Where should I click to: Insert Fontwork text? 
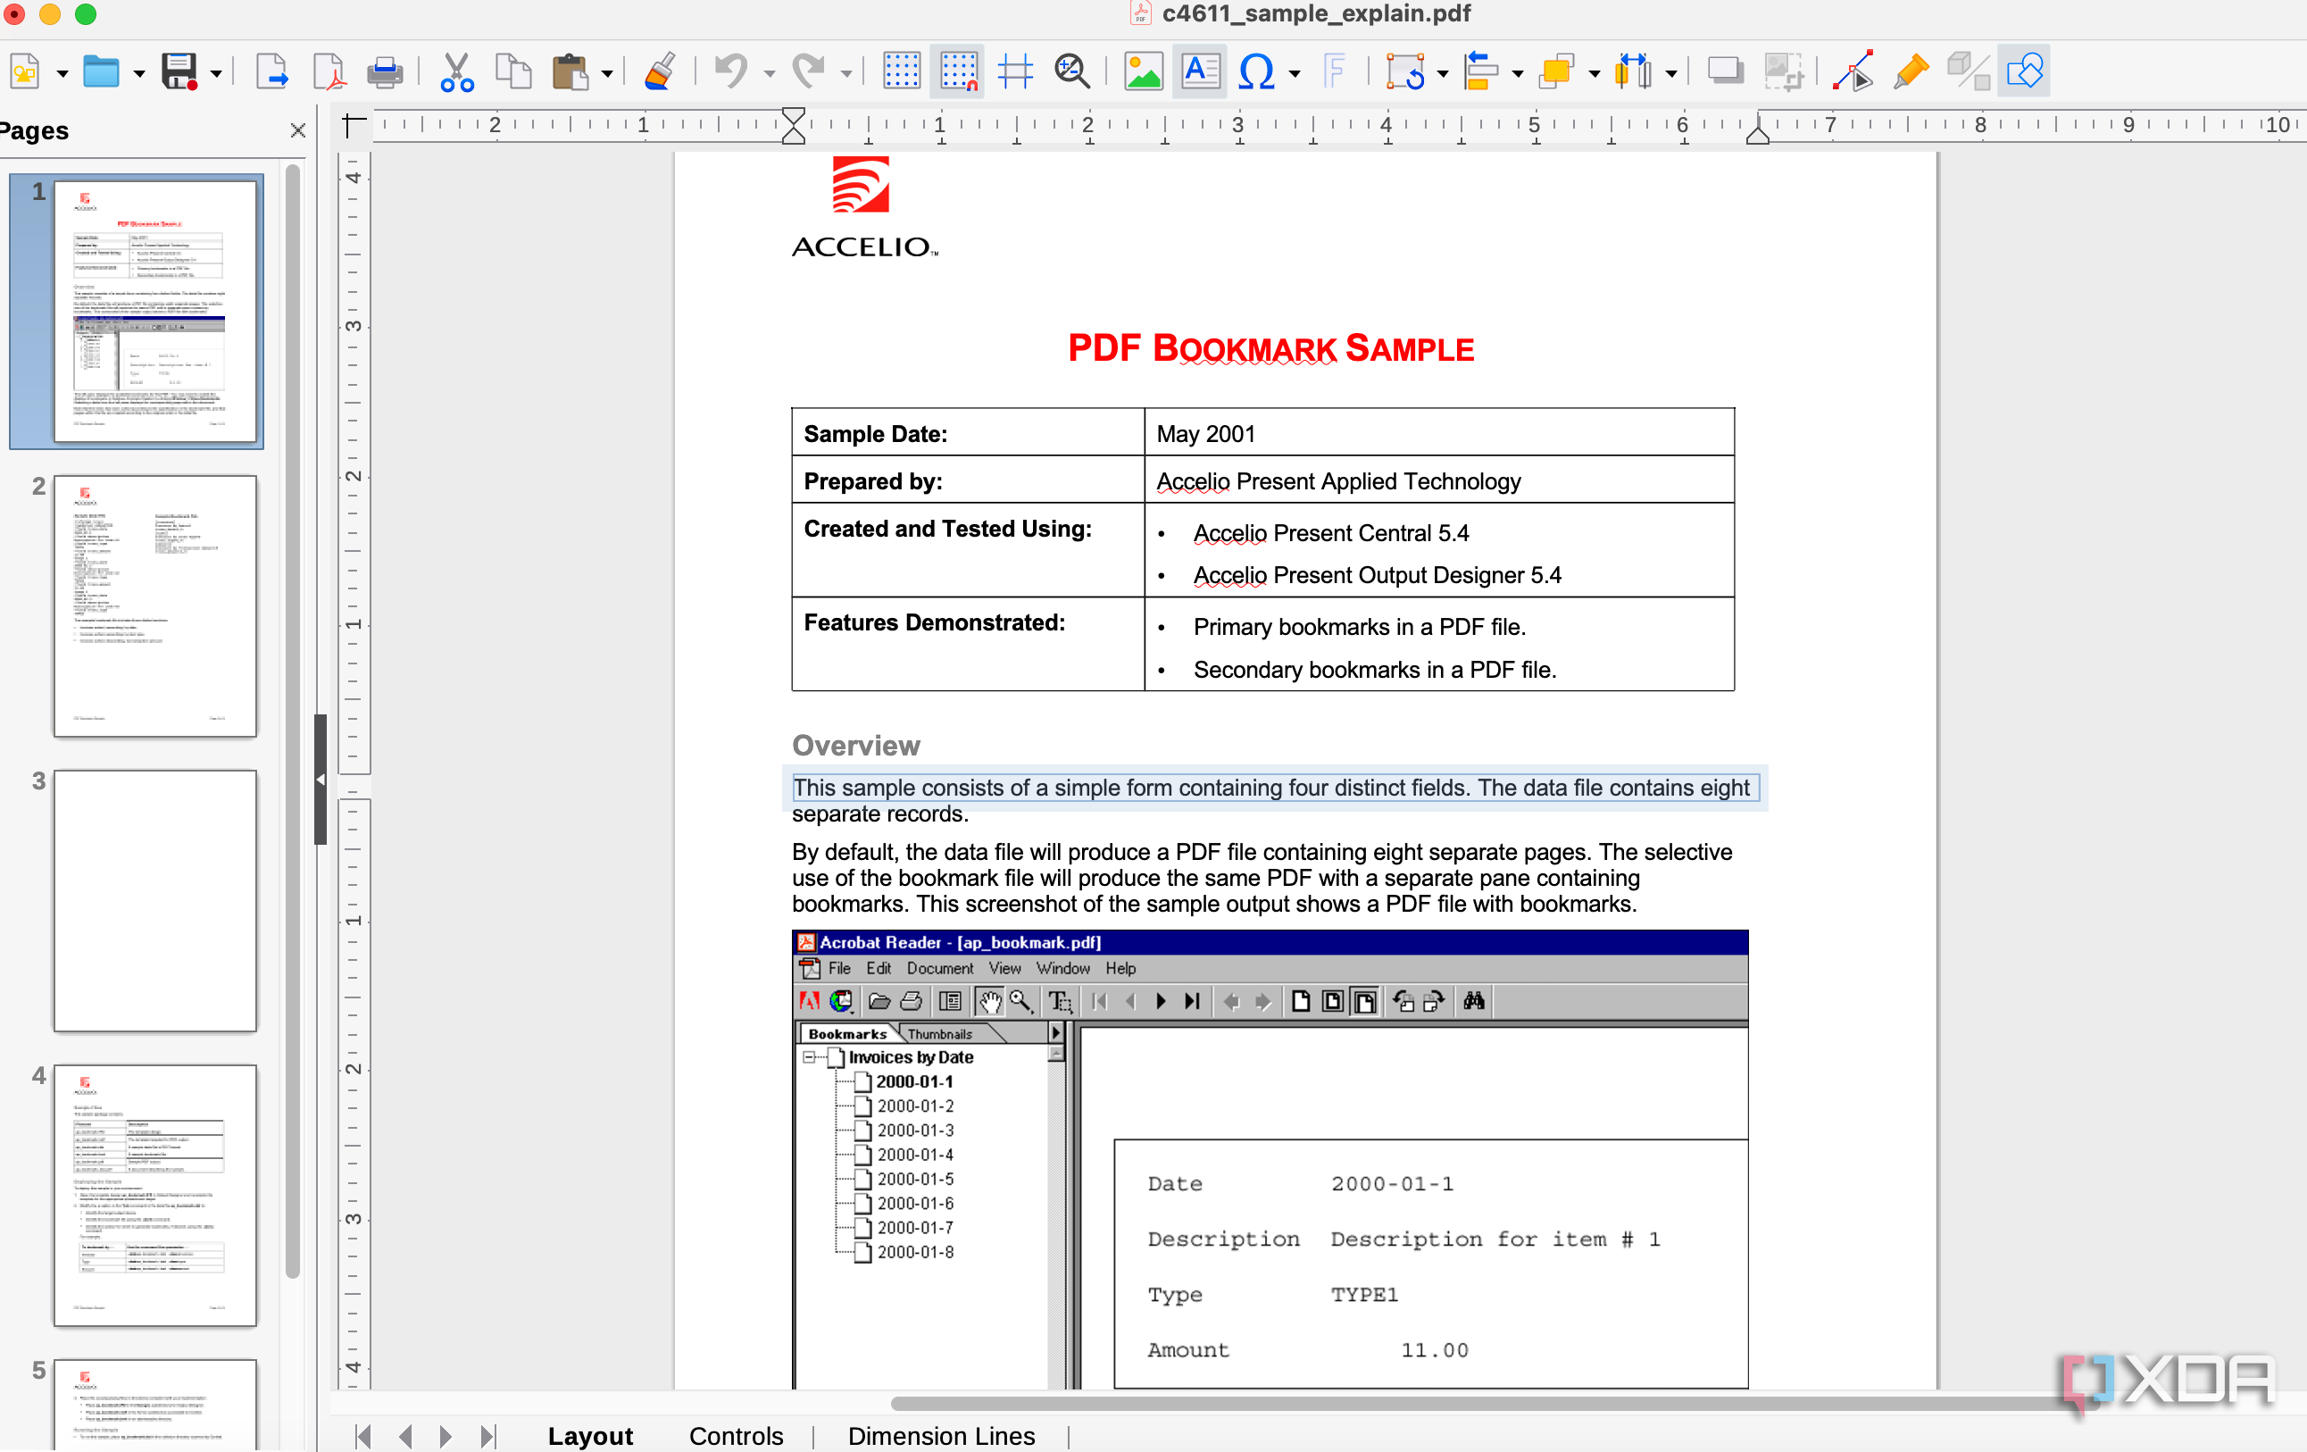[x=1334, y=71]
